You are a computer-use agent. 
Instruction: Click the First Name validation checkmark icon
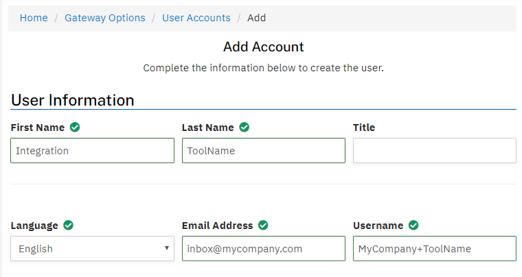pyautogui.click(x=75, y=127)
